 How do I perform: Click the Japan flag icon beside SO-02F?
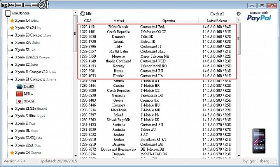19,101
